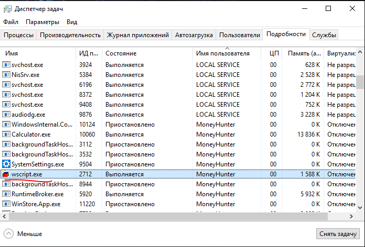Click icon of backgroundTaskHost with PID 3112
This screenshot has width=365, height=247.
point(6,144)
